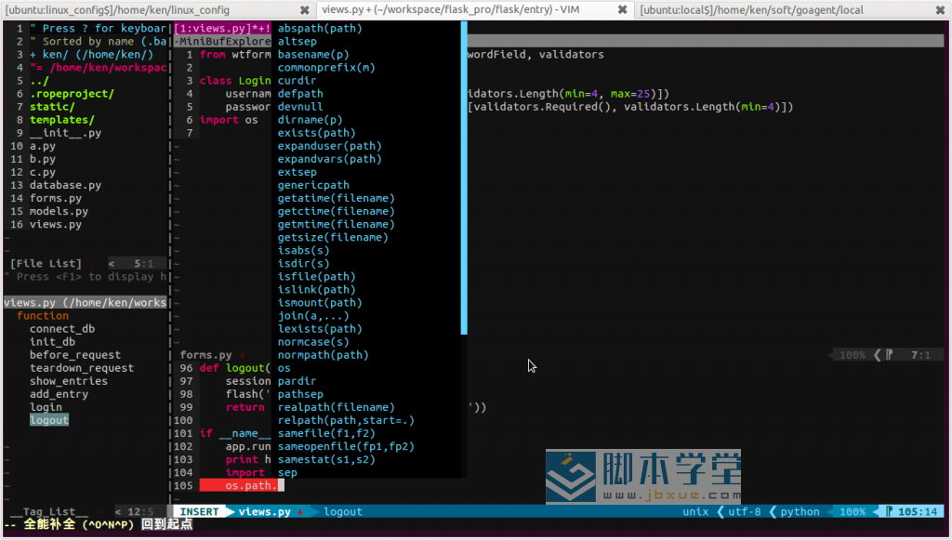Jump to init_db in the tag list
952x540 pixels.
[x=52, y=342]
